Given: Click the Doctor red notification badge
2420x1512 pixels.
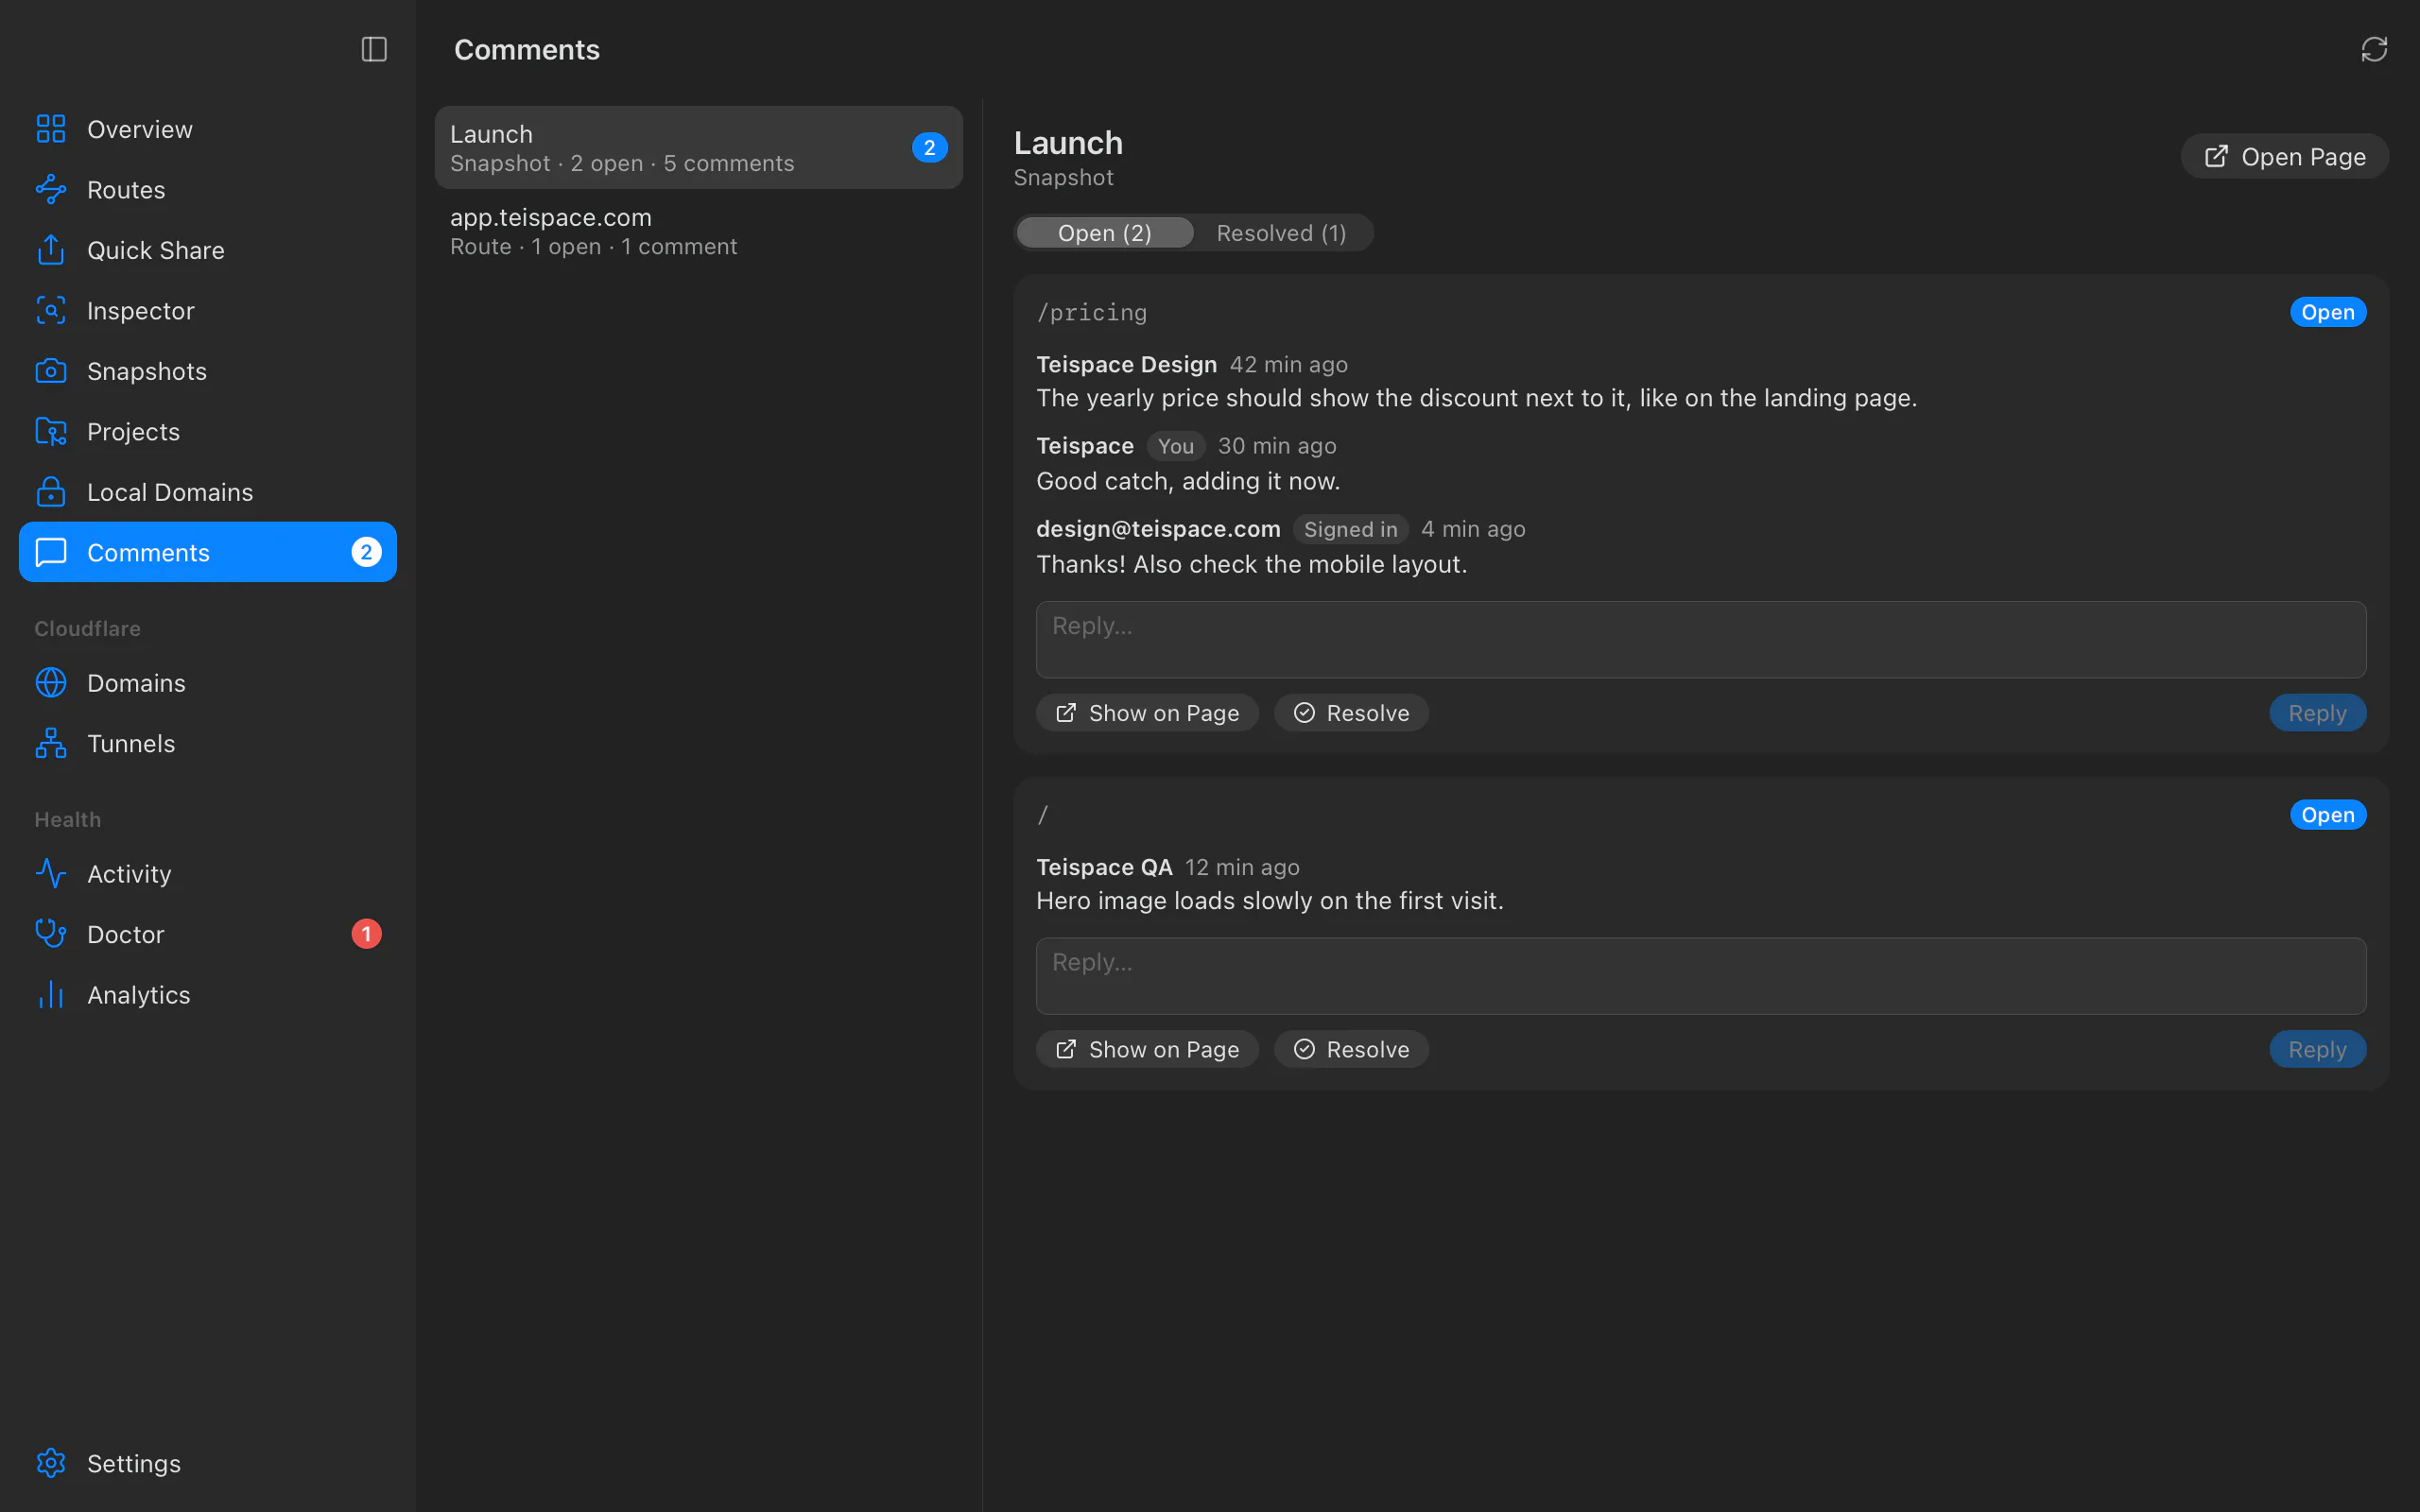Looking at the screenshot, I should pyautogui.click(x=366, y=934).
